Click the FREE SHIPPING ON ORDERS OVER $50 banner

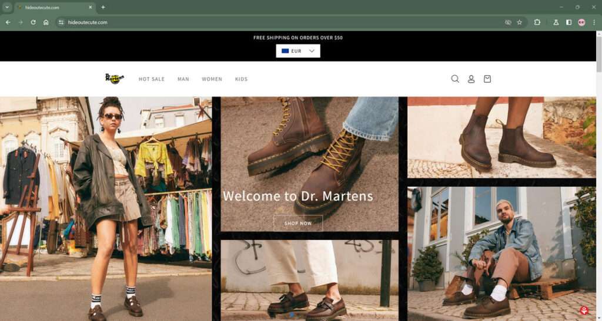click(298, 38)
